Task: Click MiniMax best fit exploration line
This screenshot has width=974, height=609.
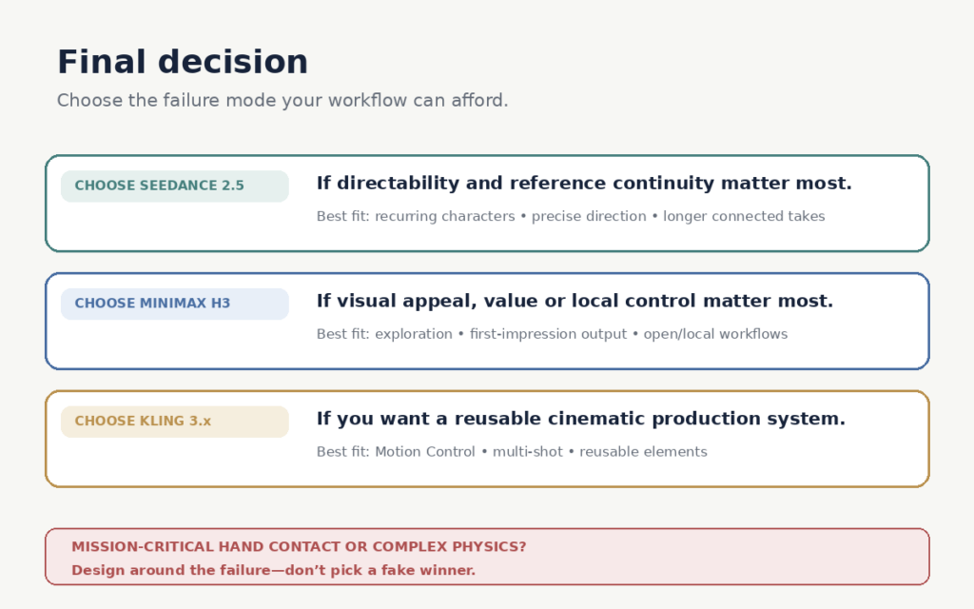Action: tap(553, 334)
